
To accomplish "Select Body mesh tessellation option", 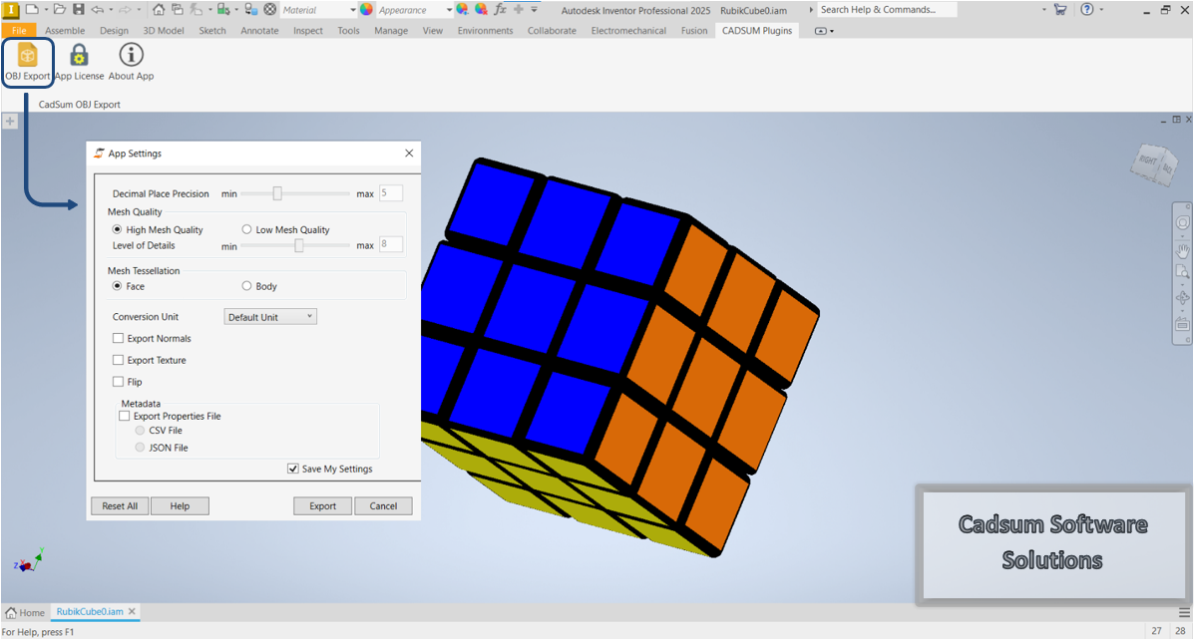I will (246, 286).
